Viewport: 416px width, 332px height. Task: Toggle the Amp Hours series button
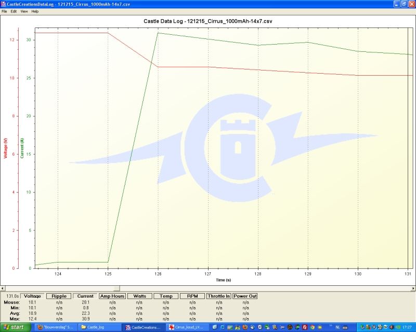tap(112, 296)
